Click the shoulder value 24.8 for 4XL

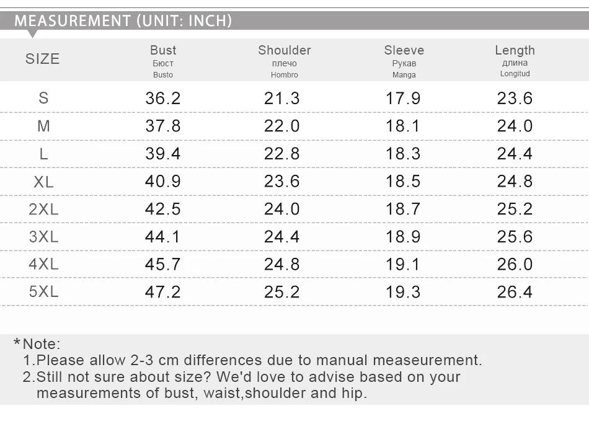point(281,264)
